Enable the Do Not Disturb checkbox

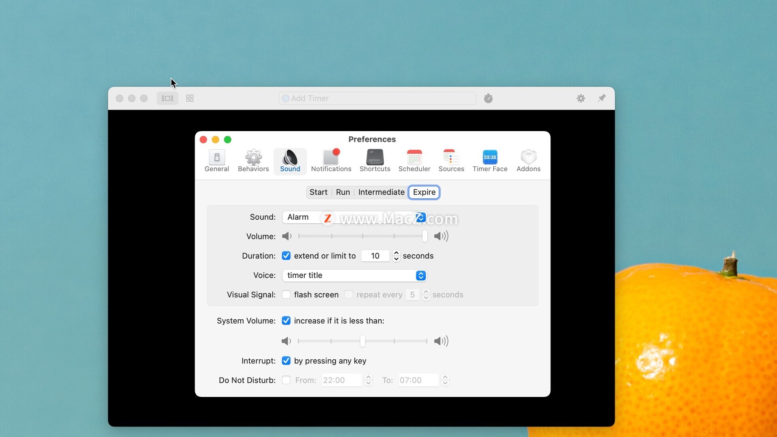(x=286, y=380)
